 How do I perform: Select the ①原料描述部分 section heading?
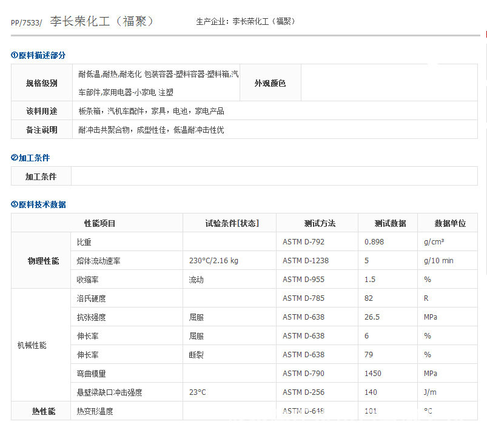(38, 55)
